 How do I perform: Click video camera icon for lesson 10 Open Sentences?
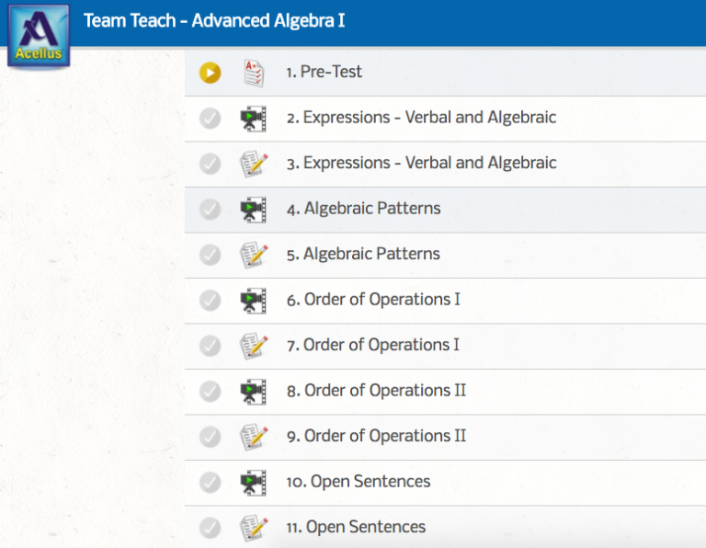pos(254,482)
